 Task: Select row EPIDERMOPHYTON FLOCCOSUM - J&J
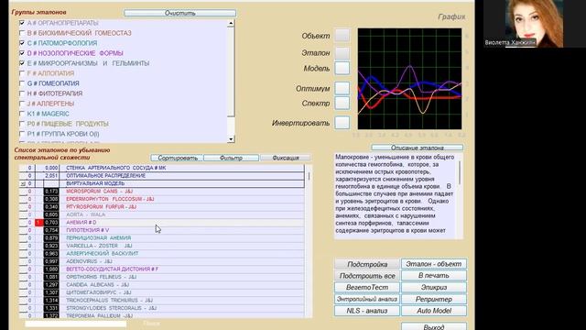[162, 199]
